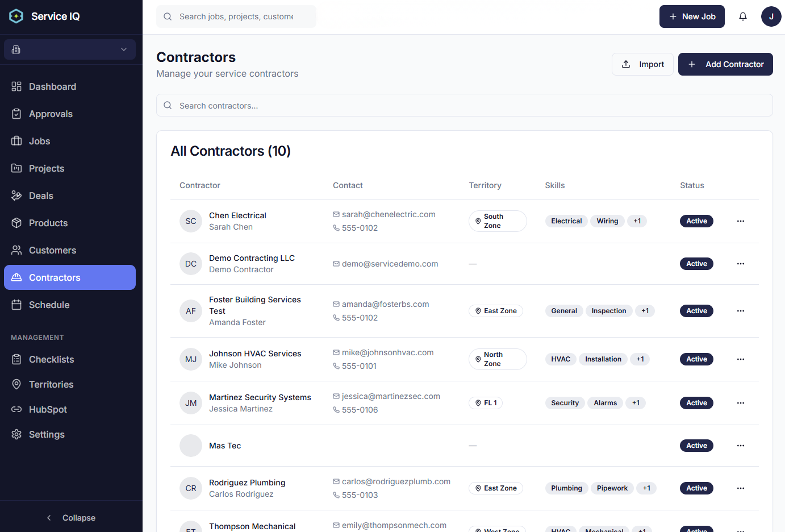Click the JM avatar for Martinez Security
This screenshot has height=532, width=785.
[191, 403]
